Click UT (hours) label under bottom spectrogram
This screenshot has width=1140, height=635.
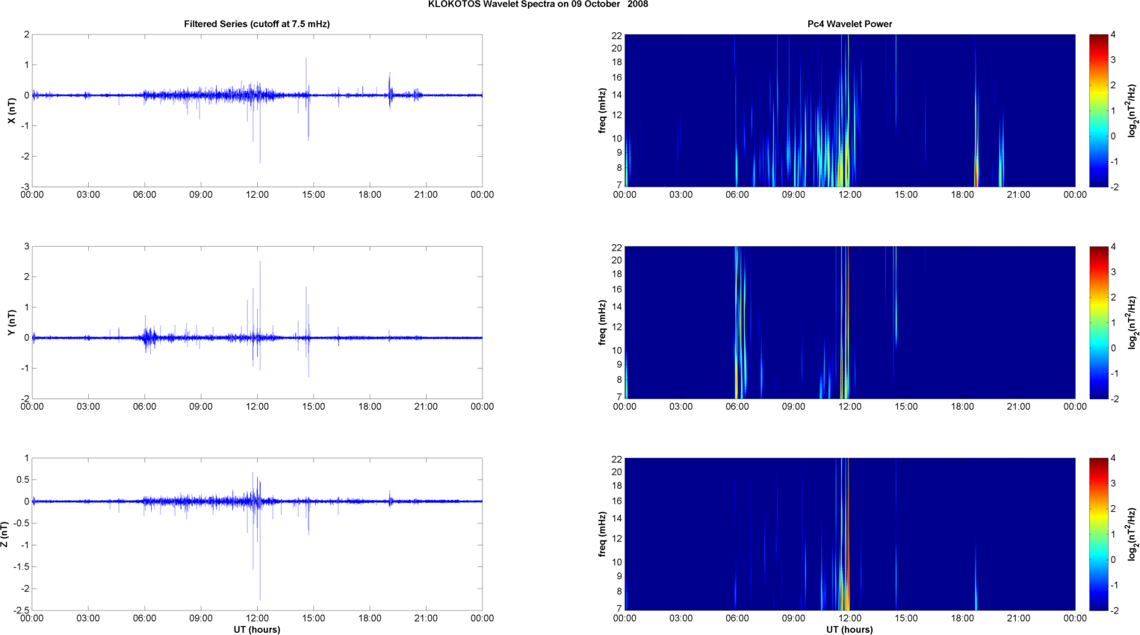click(849, 629)
